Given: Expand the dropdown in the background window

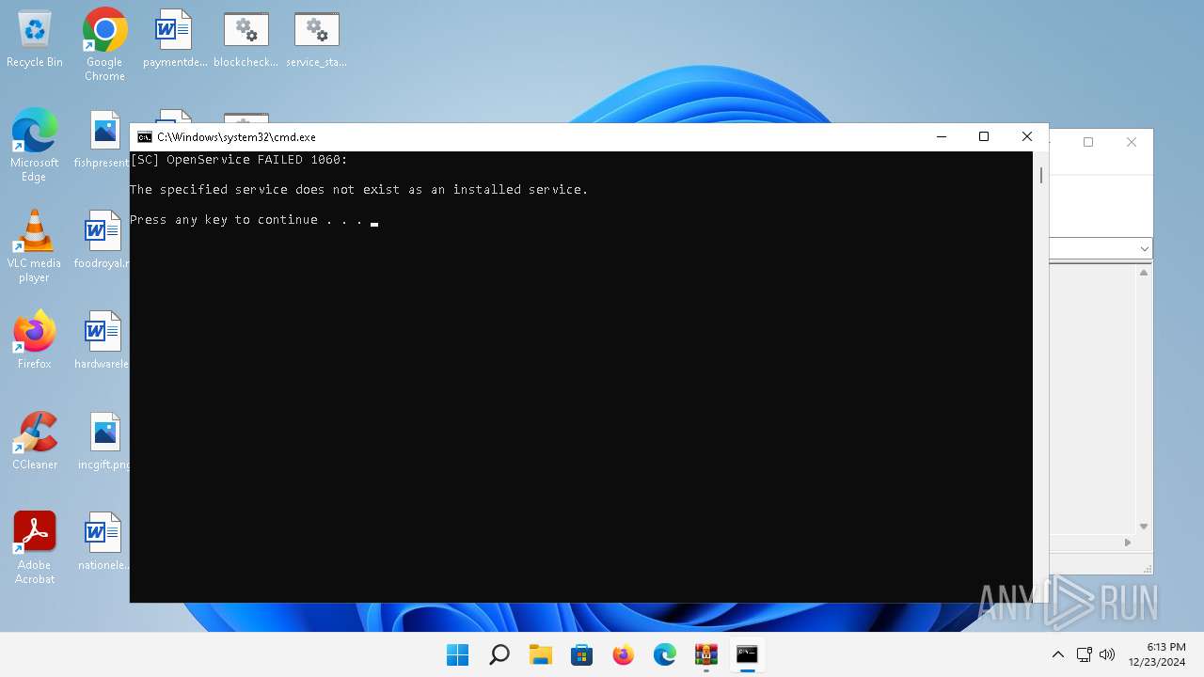Looking at the screenshot, I should pyautogui.click(x=1145, y=249).
